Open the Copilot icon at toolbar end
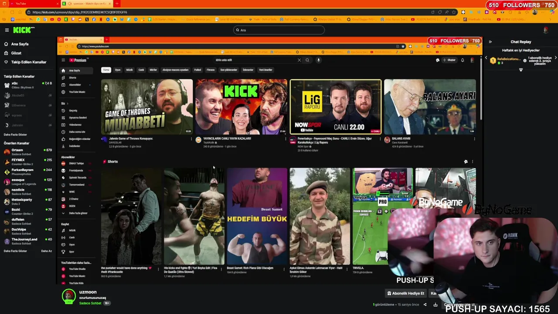This screenshot has width=558, height=314. point(552,12)
